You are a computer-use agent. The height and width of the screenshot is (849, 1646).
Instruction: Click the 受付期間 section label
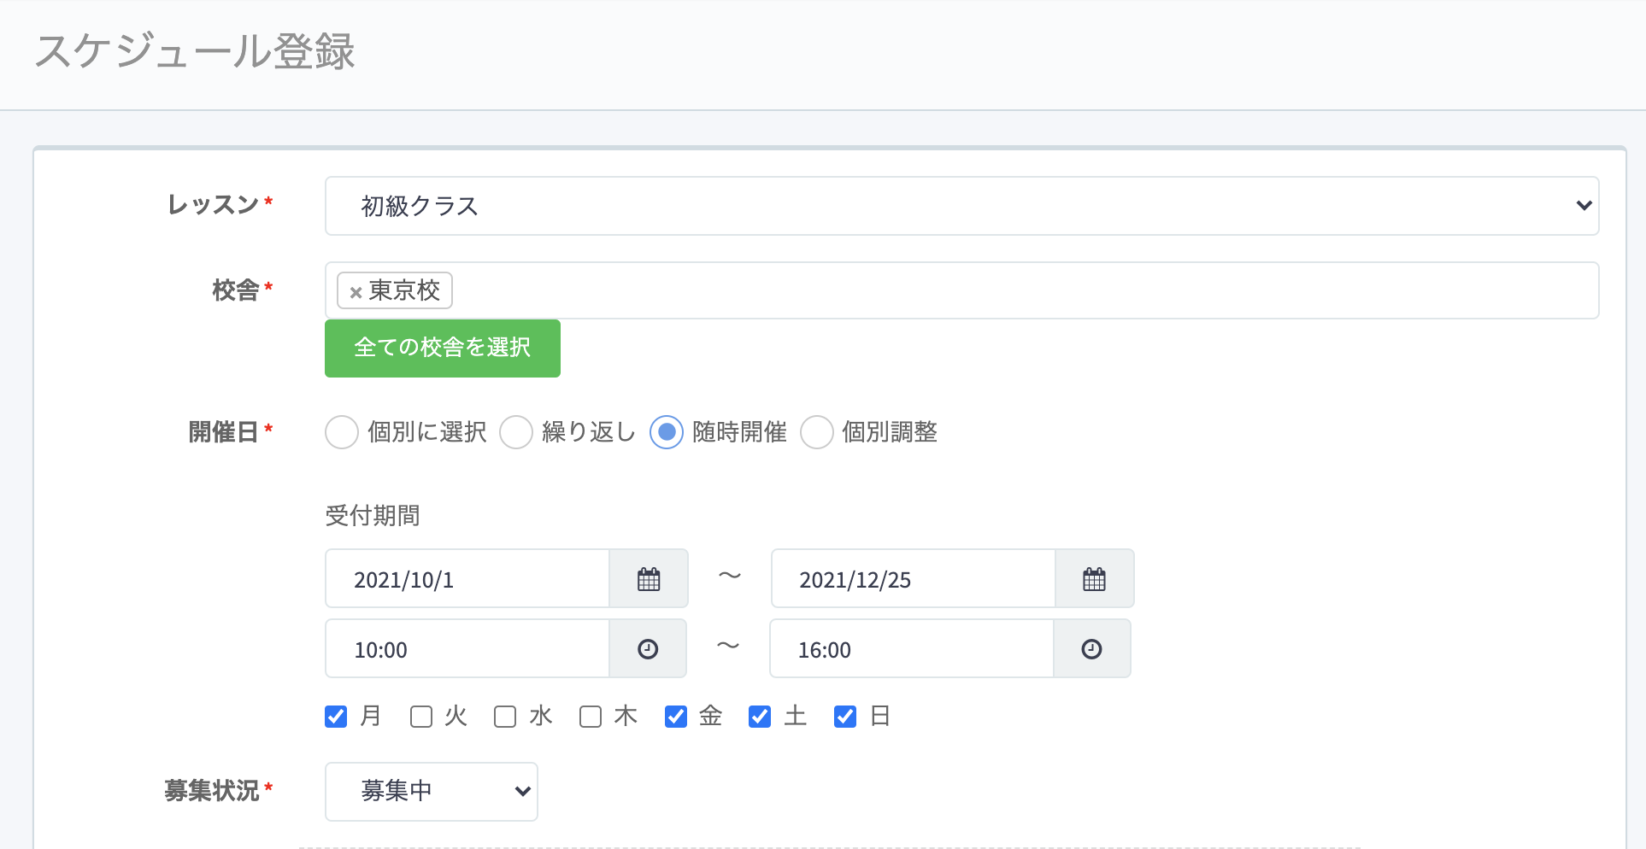(373, 516)
